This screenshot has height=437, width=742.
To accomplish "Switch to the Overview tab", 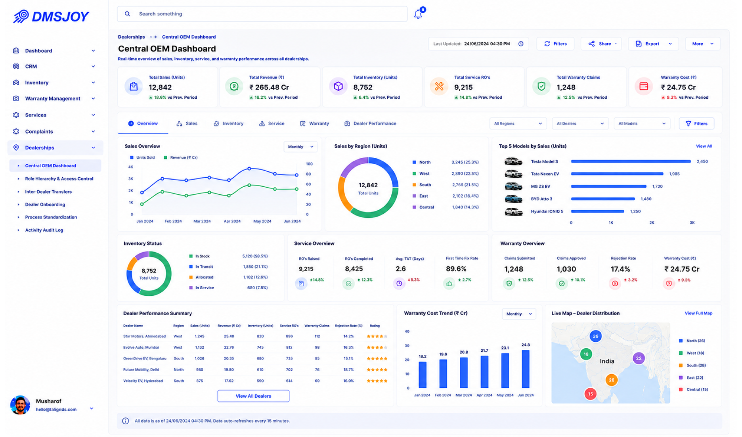I will [x=143, y=123].
